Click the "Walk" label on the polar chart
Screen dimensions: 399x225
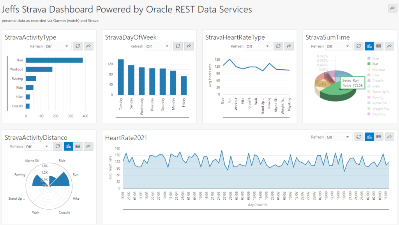35,212
